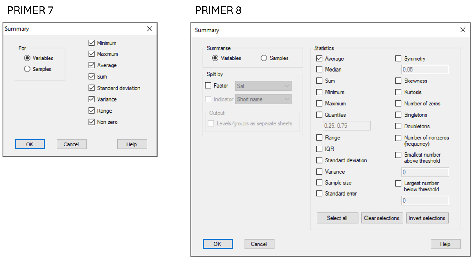471x257 pixels.
Task: Click Invert selections
Action: 427,218
